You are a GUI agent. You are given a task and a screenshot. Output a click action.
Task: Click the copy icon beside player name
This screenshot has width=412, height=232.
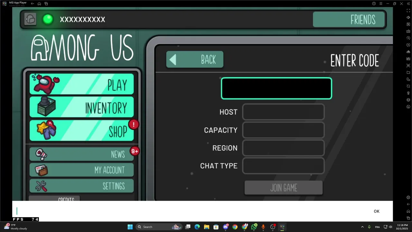click(30, 19)
